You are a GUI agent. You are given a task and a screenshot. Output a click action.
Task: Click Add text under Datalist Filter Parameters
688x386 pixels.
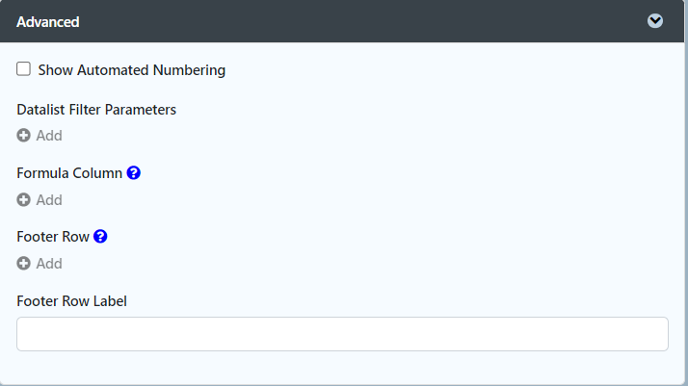49,136
